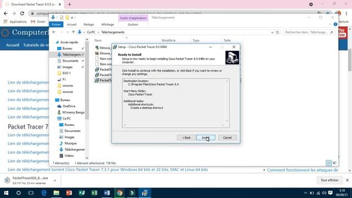Image resolution: width=352 pixels, height=198 pixels.
Task: Sort files by the Taille column
Action: [227, 40]
